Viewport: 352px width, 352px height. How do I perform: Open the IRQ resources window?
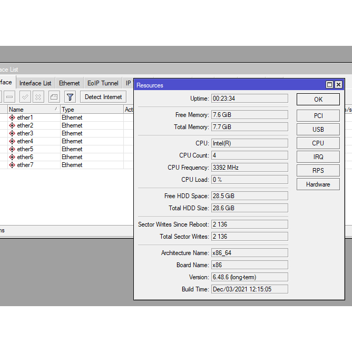318,157
